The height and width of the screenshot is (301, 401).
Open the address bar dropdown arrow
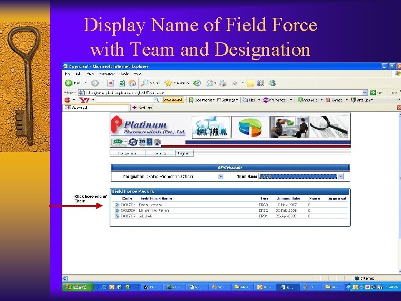point(365,93)
